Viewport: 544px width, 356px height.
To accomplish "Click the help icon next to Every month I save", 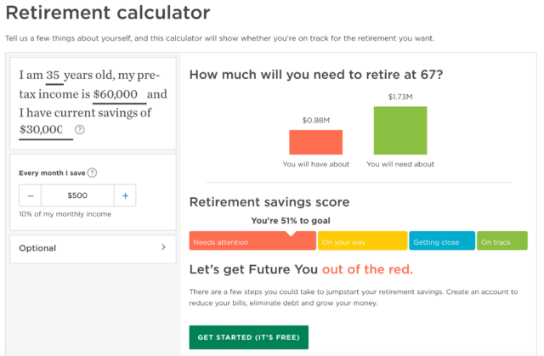I will (92, 172).
